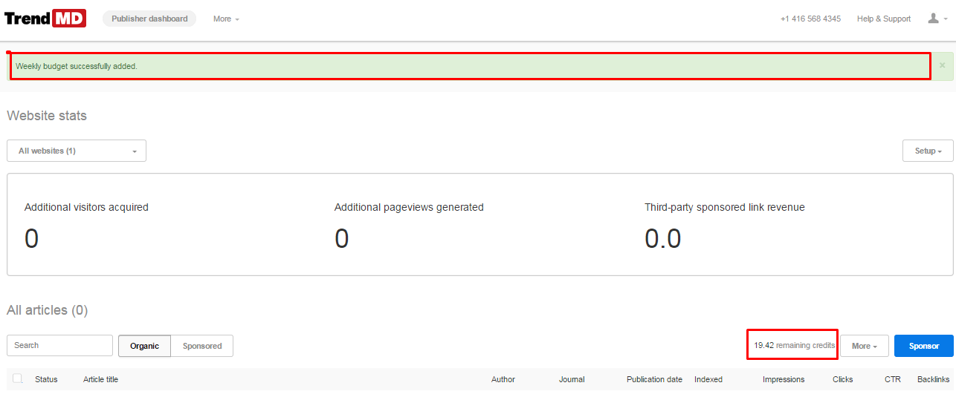
Task: Expand the All websites (1) dropdown
Action: tap(77, 151)
